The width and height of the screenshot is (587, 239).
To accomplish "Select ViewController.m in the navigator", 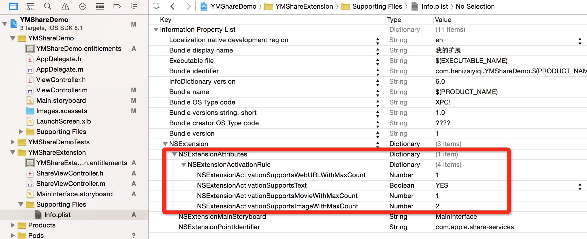I will pyautogui.click(x=62, y=90).
